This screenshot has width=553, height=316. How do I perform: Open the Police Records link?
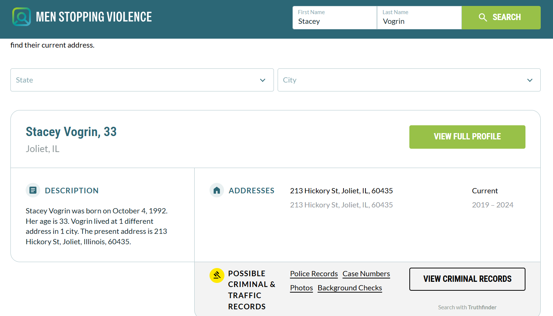(314, 274)
